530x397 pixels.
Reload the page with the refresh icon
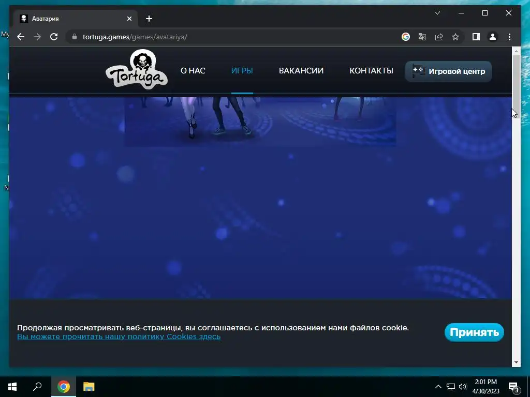click(x=54, y=37)
